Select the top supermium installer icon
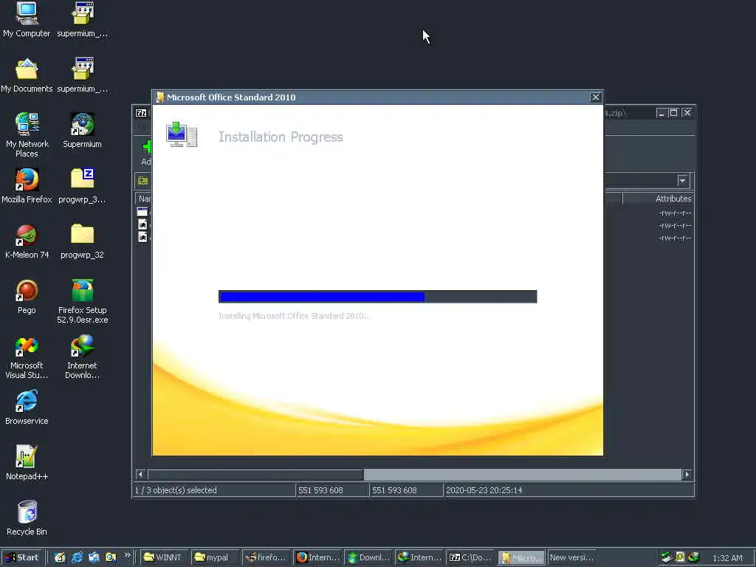Image resolution: width=756 pixels, height=567 pixels. click(x=83, y=19)
